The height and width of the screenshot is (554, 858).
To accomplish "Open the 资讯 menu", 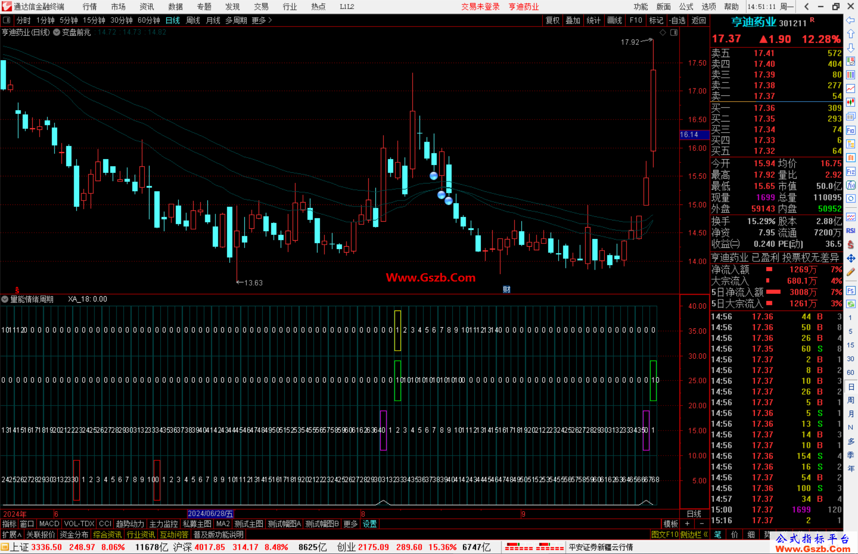I will click(x=147, y=7).
